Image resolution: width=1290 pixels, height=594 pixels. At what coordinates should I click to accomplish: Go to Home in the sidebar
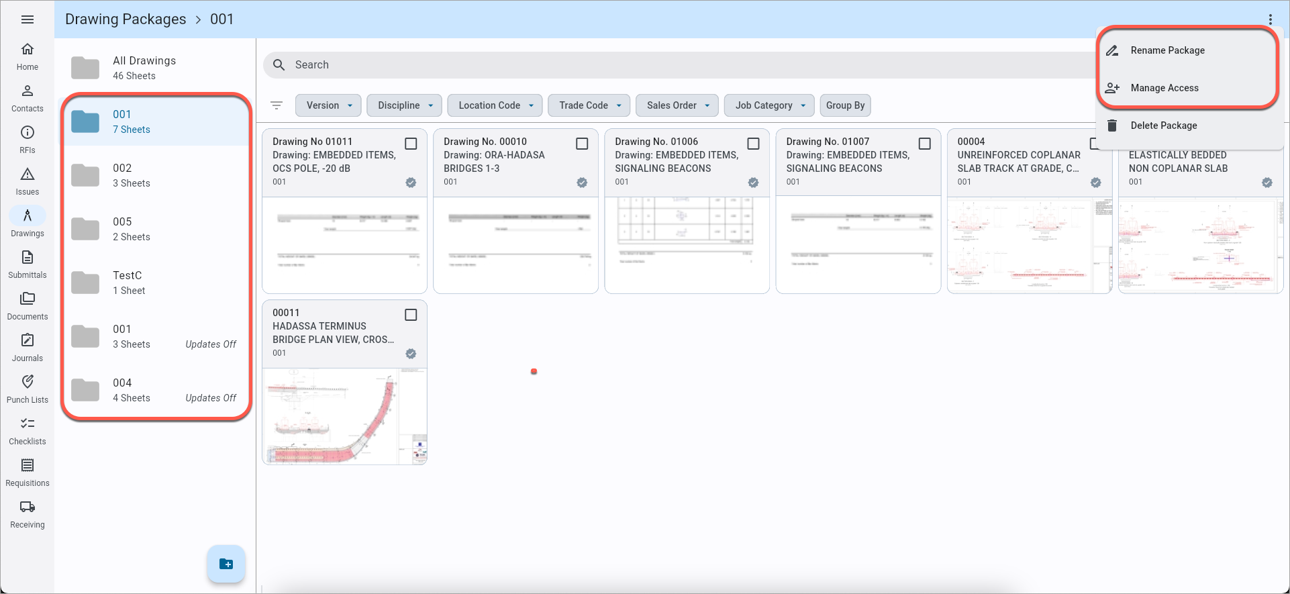click(28, 57)
